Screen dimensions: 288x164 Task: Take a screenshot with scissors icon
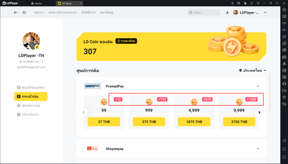284,64
